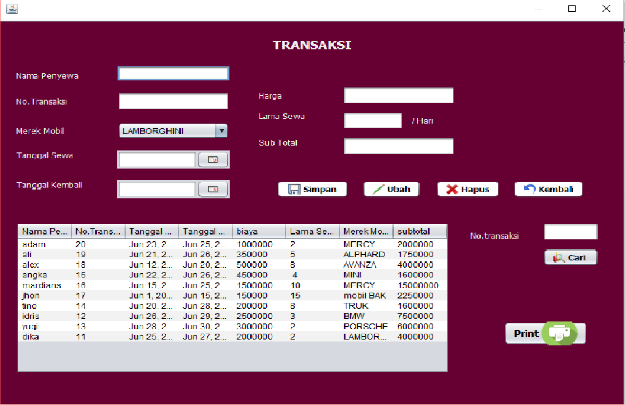The image size is (625, 405).
Task: Expand the Merek Mobil dropdown showing LAMBORGHINI
Action: pos(221,130)
